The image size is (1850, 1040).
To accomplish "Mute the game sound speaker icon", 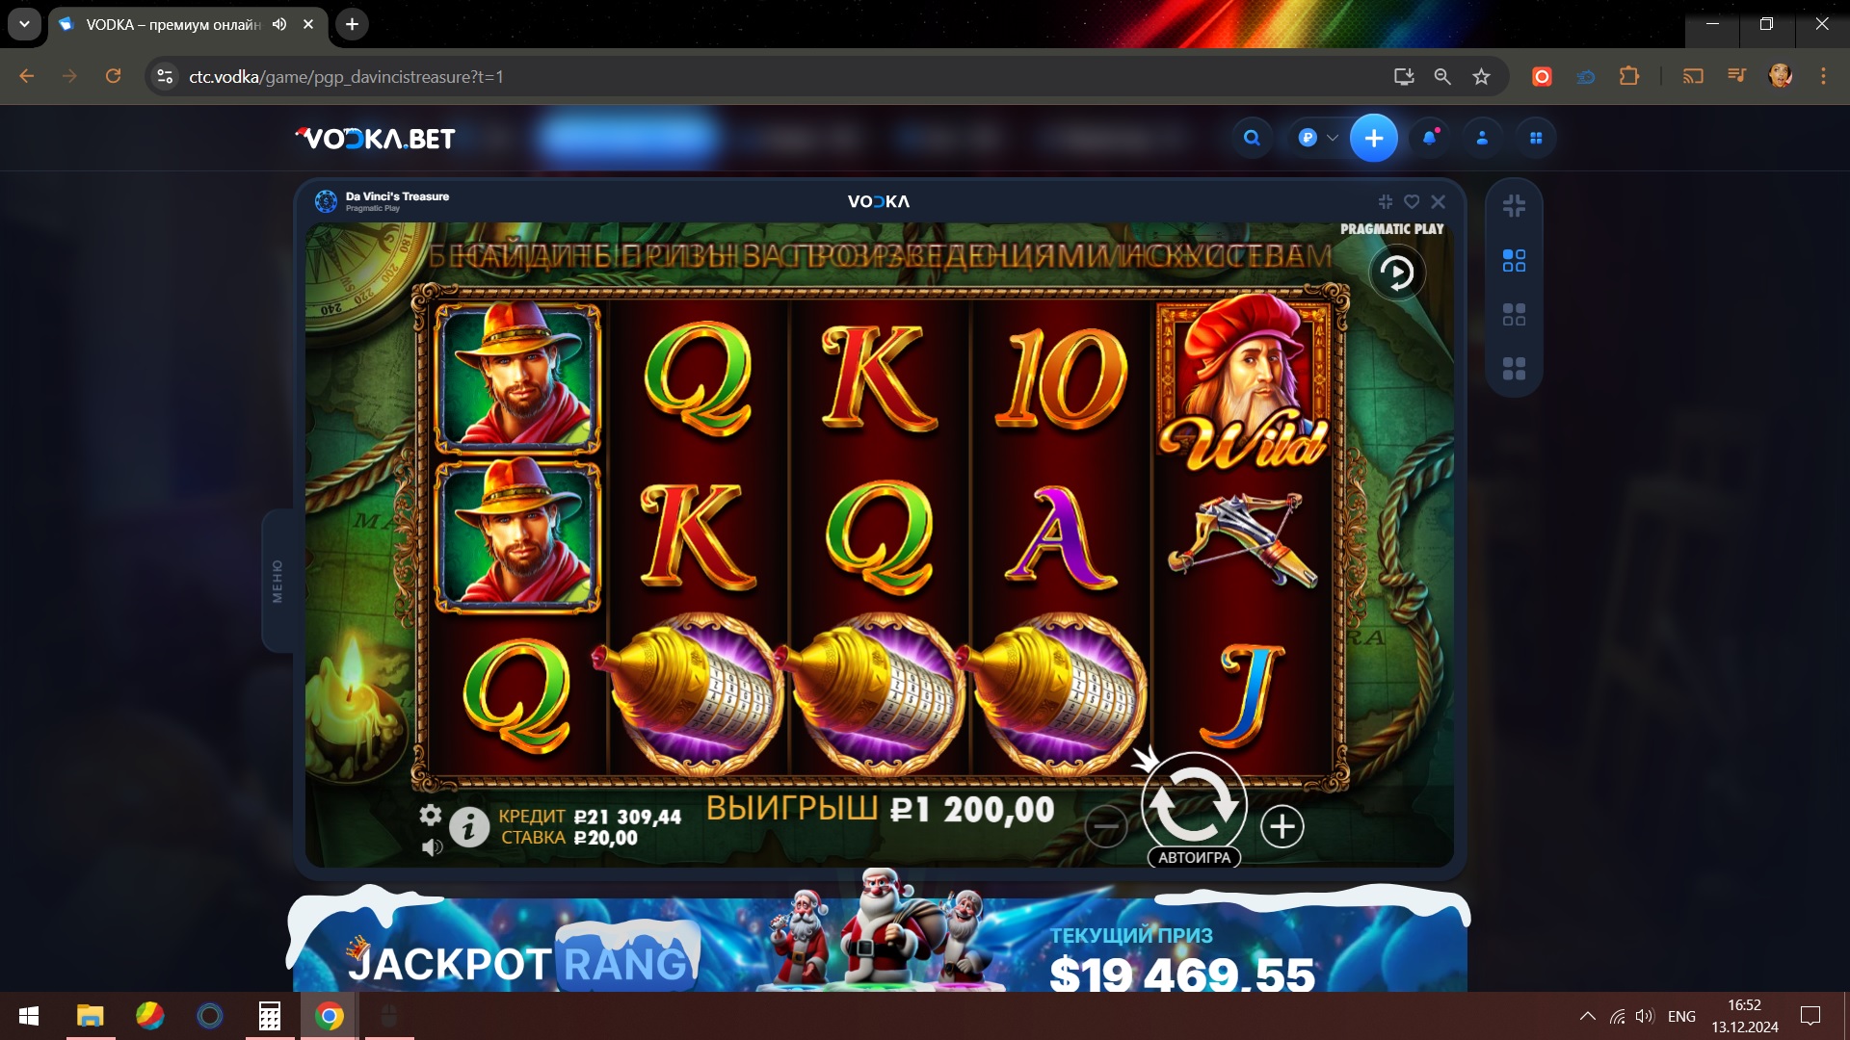I will (x=432, y=847).
